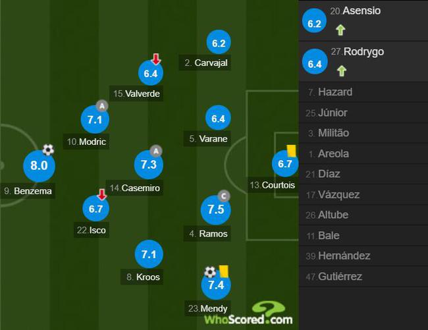428x330 pixels.
Task: Click Valverde's red substitution arrow
Action: [156, 59]
